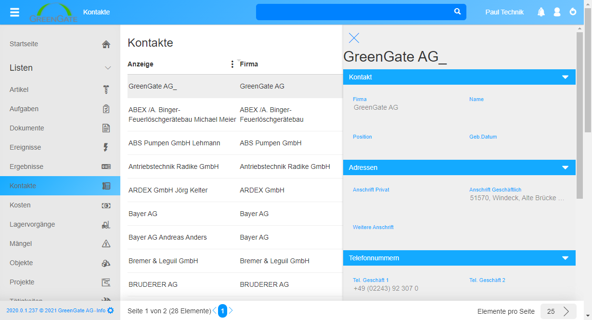Screen dimensions: 592x320
Task: Sort by the Firma column header
Action: (x=249, y=64)
